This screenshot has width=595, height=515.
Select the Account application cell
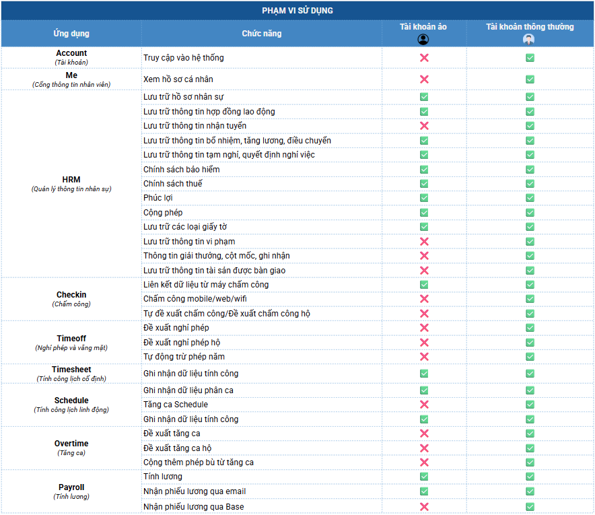pyautogui.click(x=71, y=57)
